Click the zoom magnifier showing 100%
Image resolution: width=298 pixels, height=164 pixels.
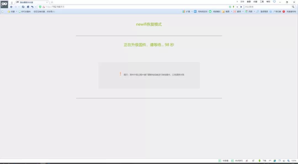tap(288, 161)
